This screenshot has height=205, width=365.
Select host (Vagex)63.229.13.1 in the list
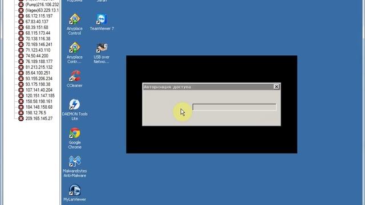[42, 10]
